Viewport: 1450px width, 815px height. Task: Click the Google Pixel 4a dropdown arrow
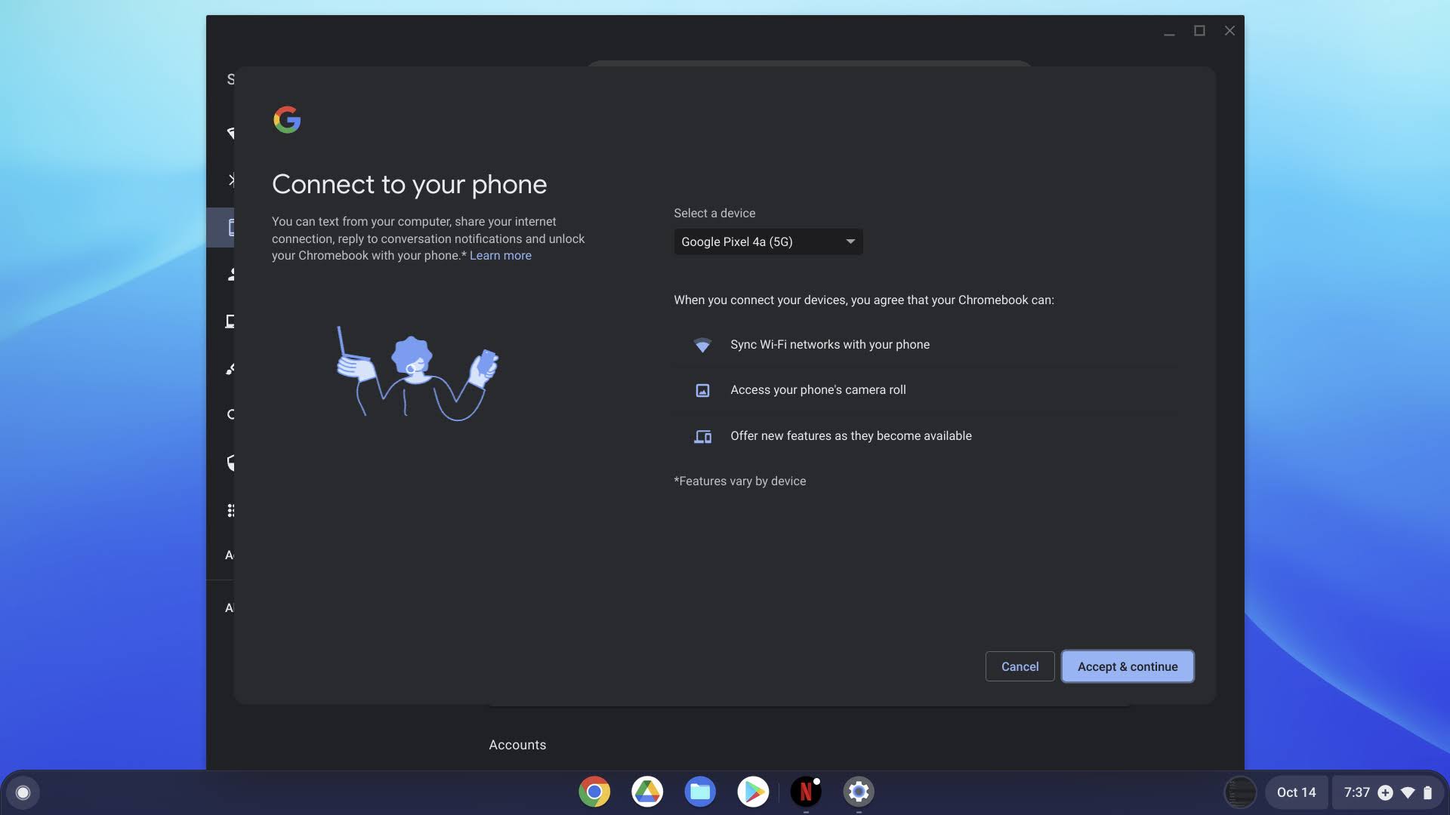tap(850, 241)
